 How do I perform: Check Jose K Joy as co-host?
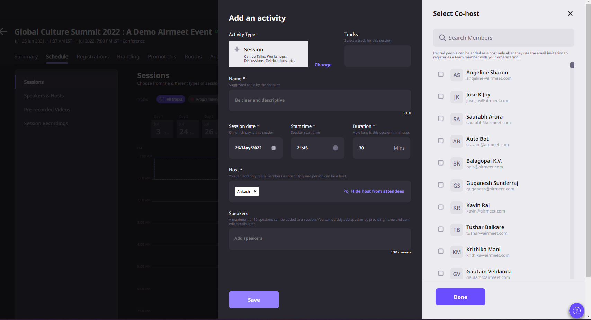(441, 96)
